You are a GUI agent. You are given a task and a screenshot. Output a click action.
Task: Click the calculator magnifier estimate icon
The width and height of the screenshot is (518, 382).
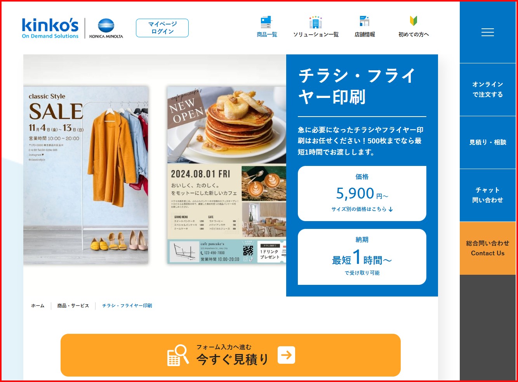click(178, 355)
